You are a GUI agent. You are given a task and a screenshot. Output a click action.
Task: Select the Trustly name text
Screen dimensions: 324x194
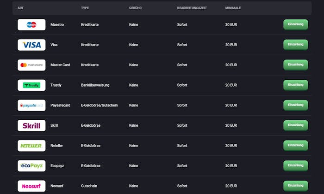tap(56, 85)
